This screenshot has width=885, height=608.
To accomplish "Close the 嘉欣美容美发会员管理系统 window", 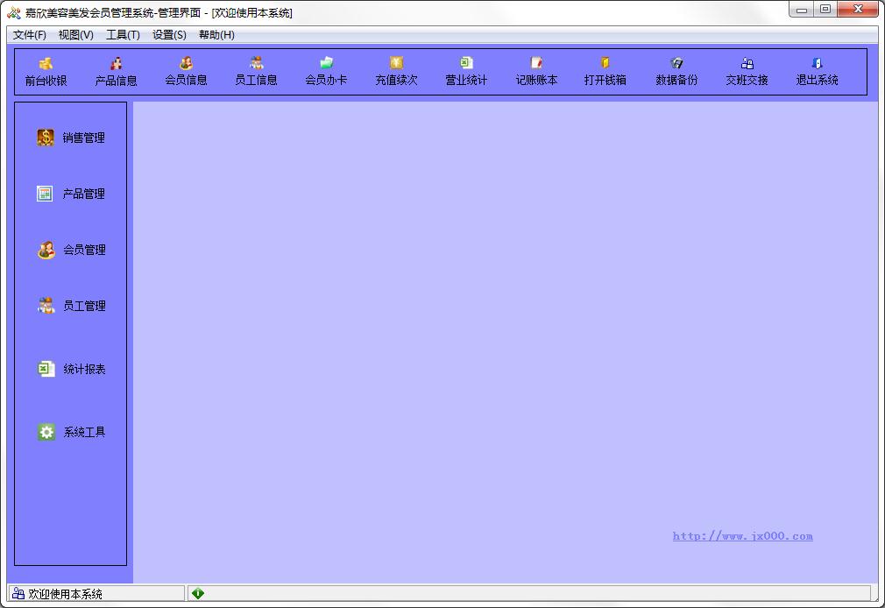I will pos(858,10).
